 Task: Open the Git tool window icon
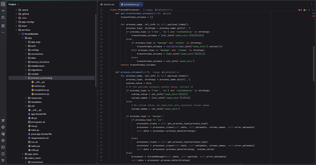pyautogui.click(x=3, y=160)
